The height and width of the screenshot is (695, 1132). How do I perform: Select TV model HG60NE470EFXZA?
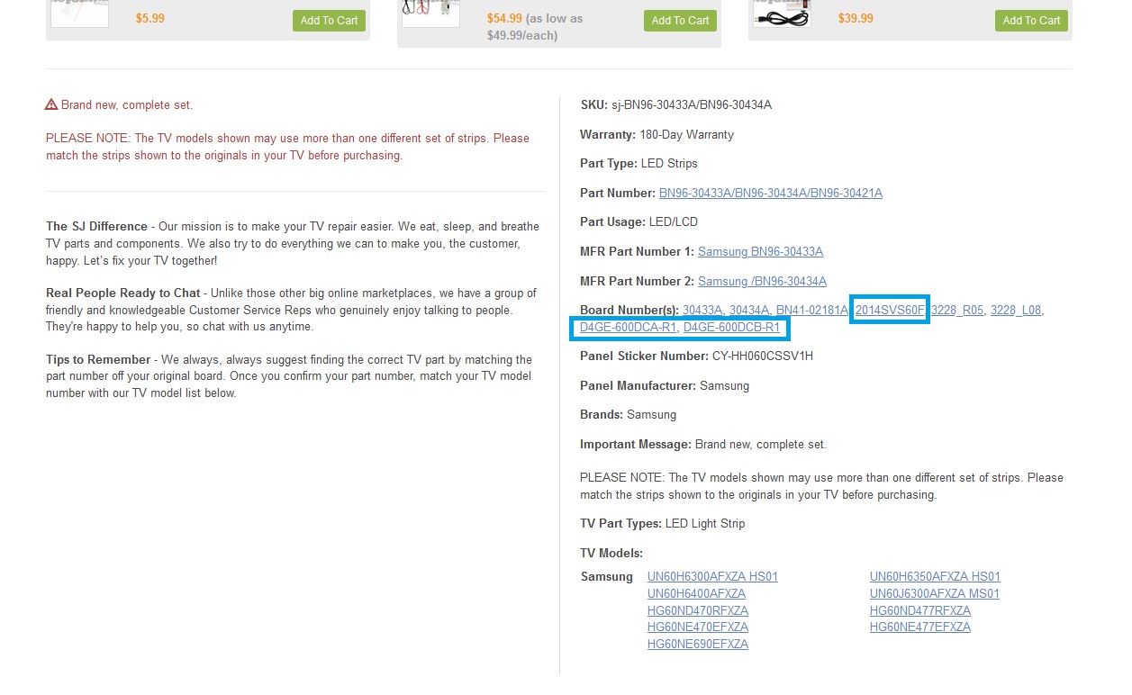[x=698, y=627]
